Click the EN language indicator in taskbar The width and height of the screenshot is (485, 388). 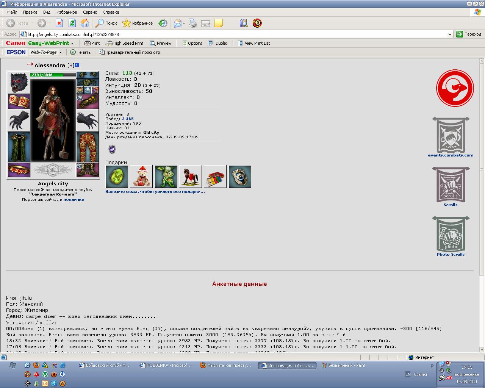pos(408,374)
